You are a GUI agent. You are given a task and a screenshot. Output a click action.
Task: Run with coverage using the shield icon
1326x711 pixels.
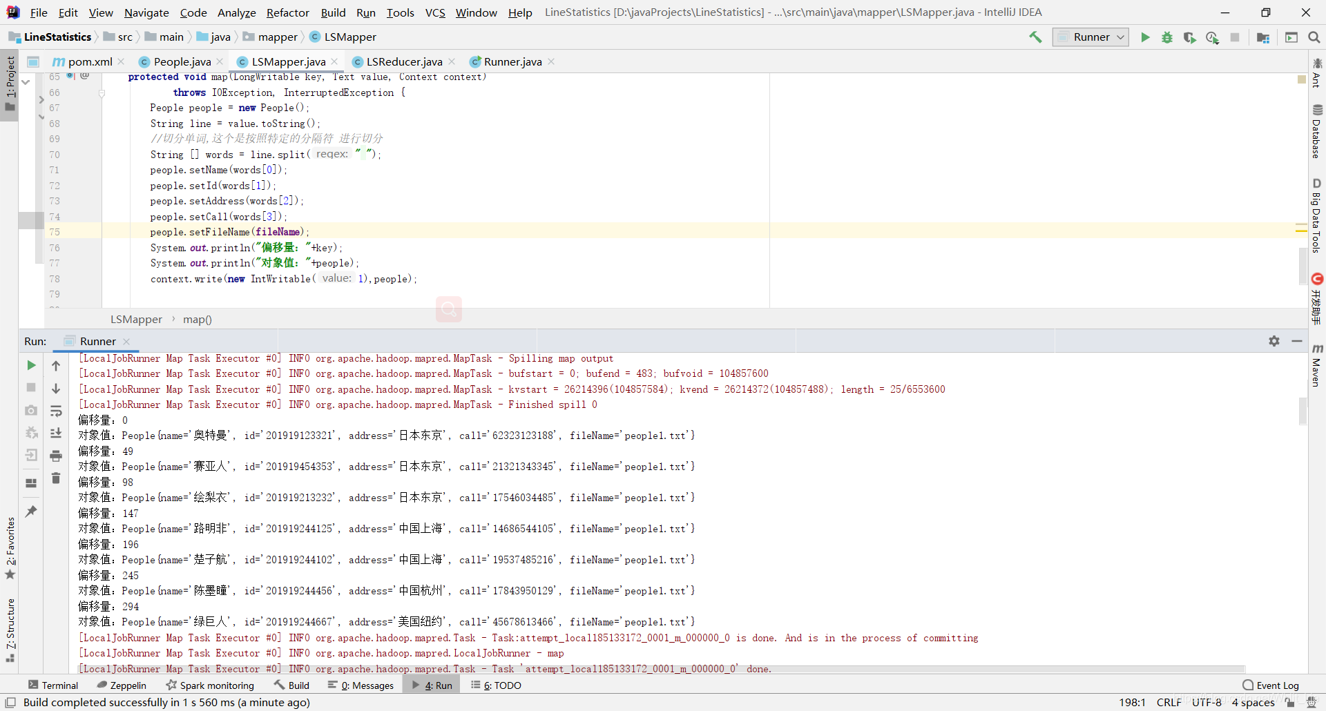coord(1189,37)
